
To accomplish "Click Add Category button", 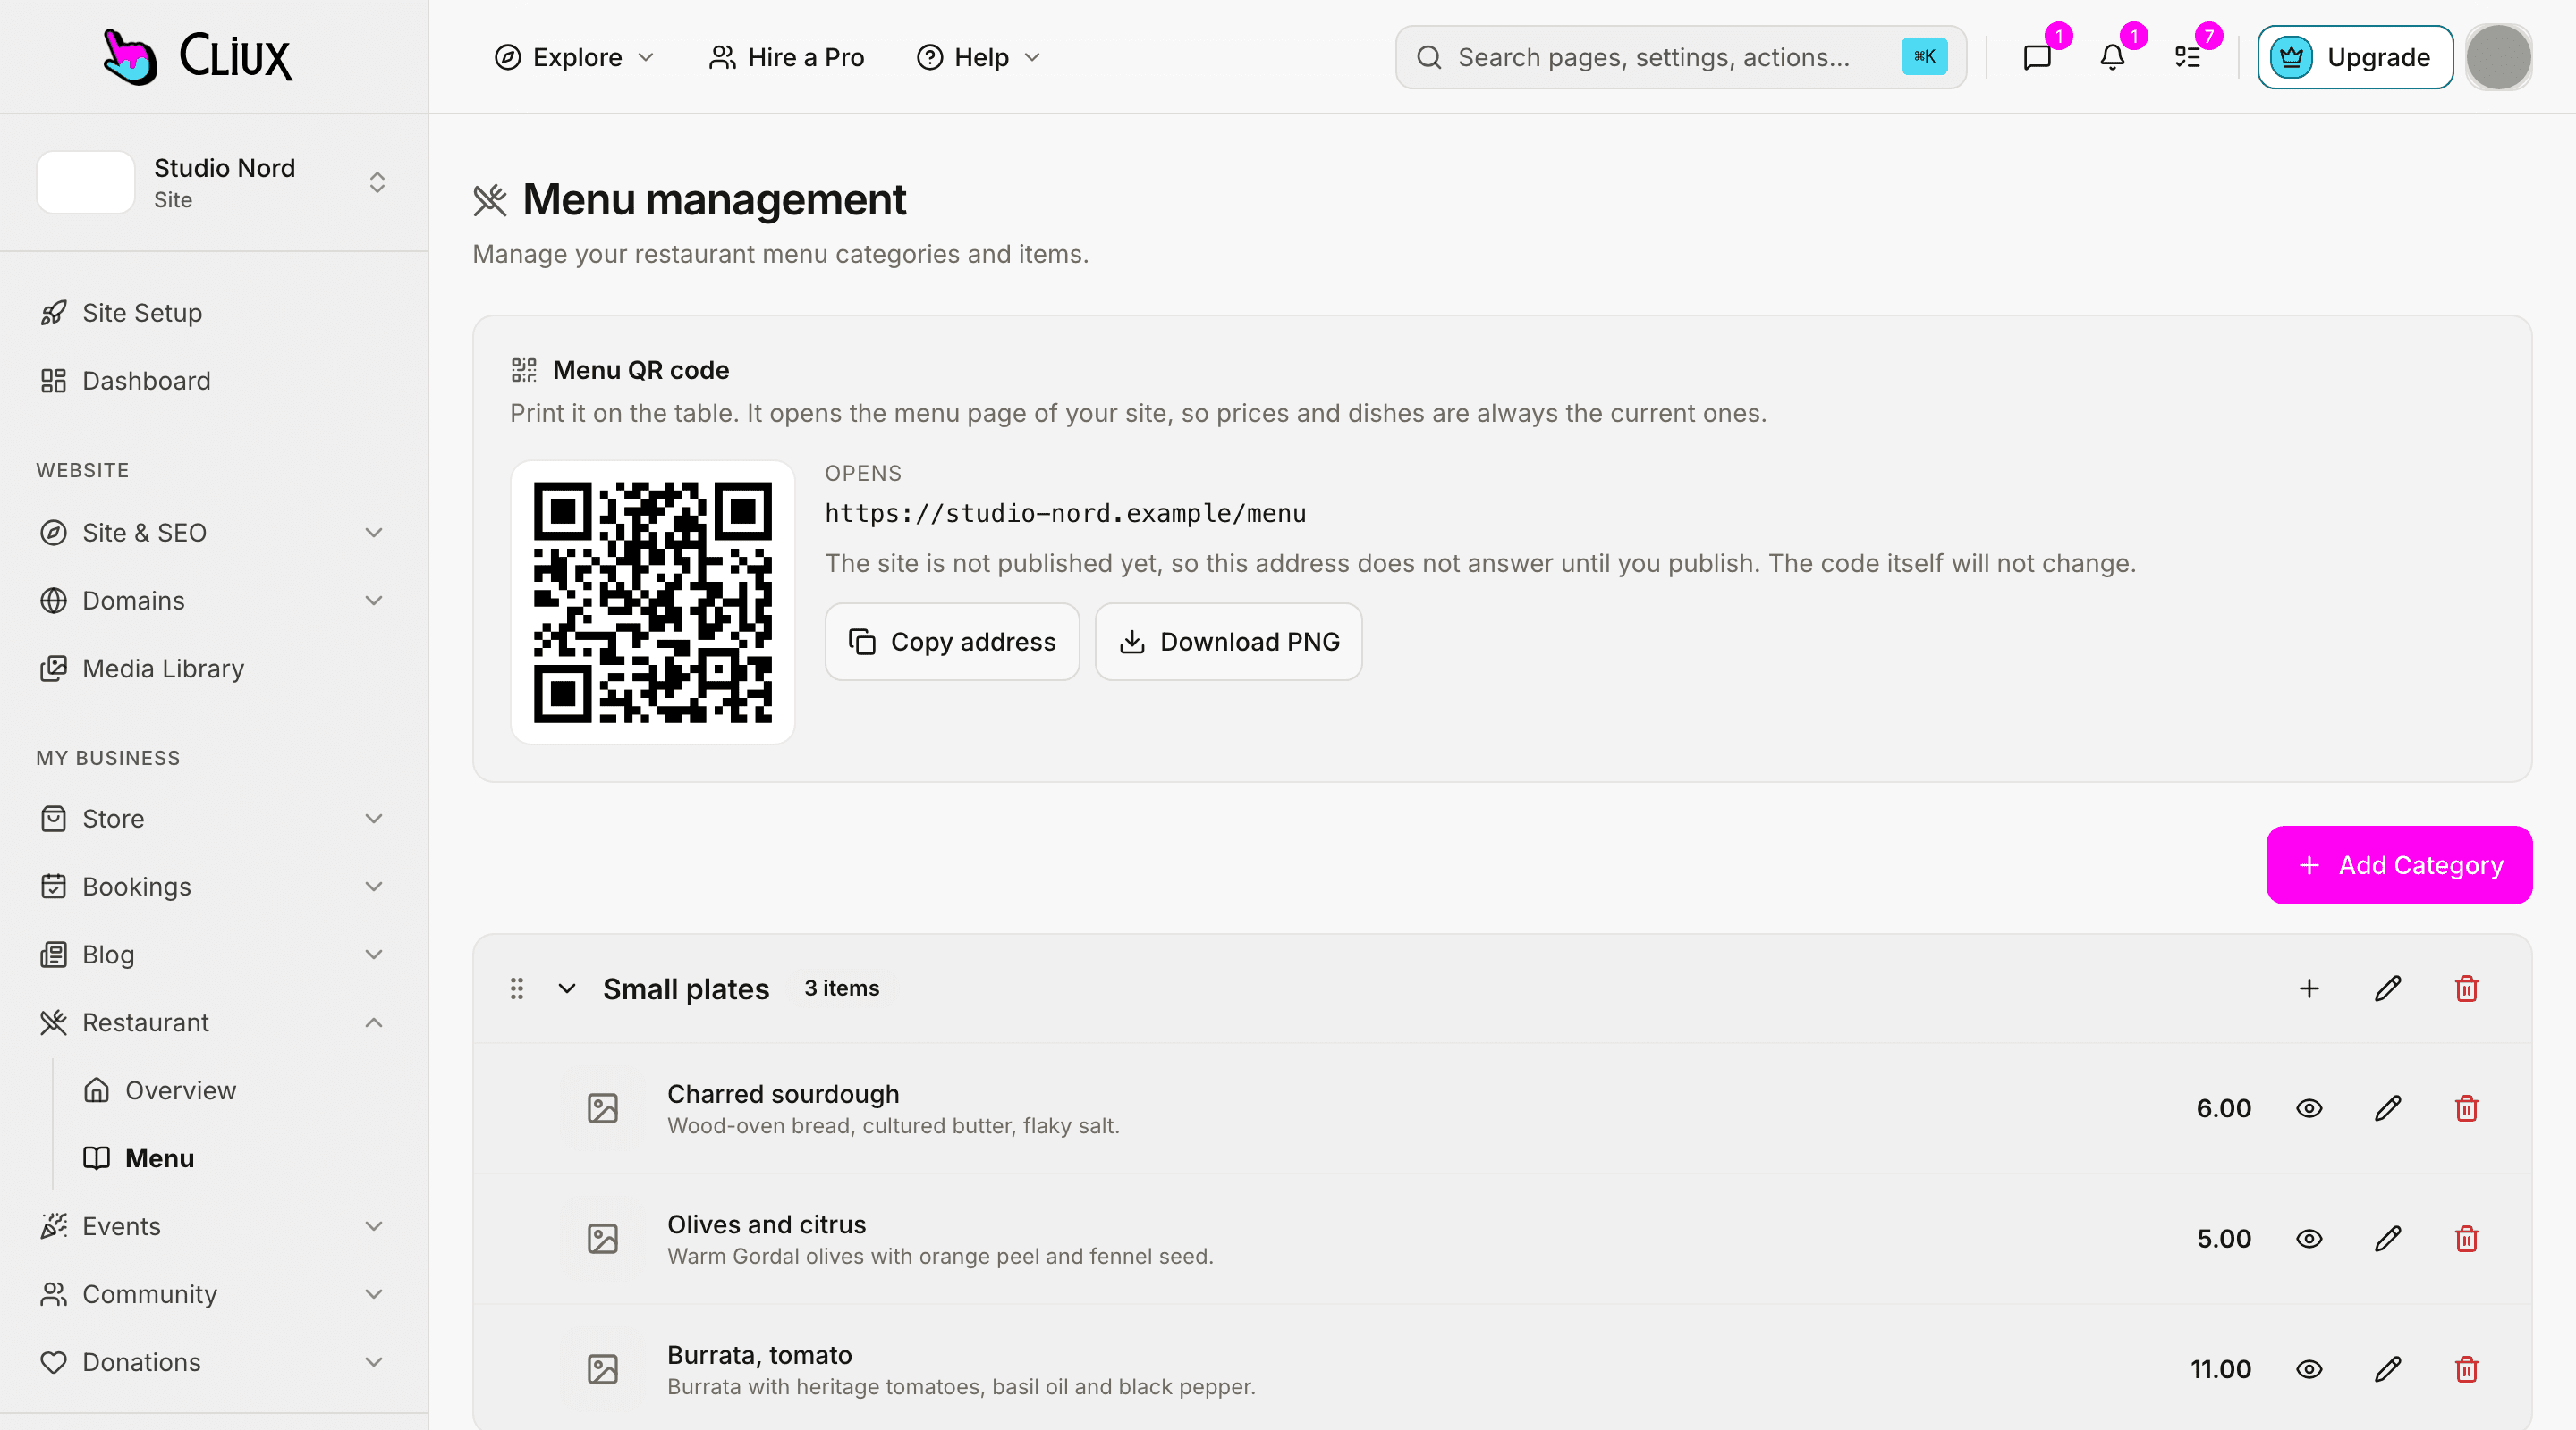I will (x=2399, y=865).
